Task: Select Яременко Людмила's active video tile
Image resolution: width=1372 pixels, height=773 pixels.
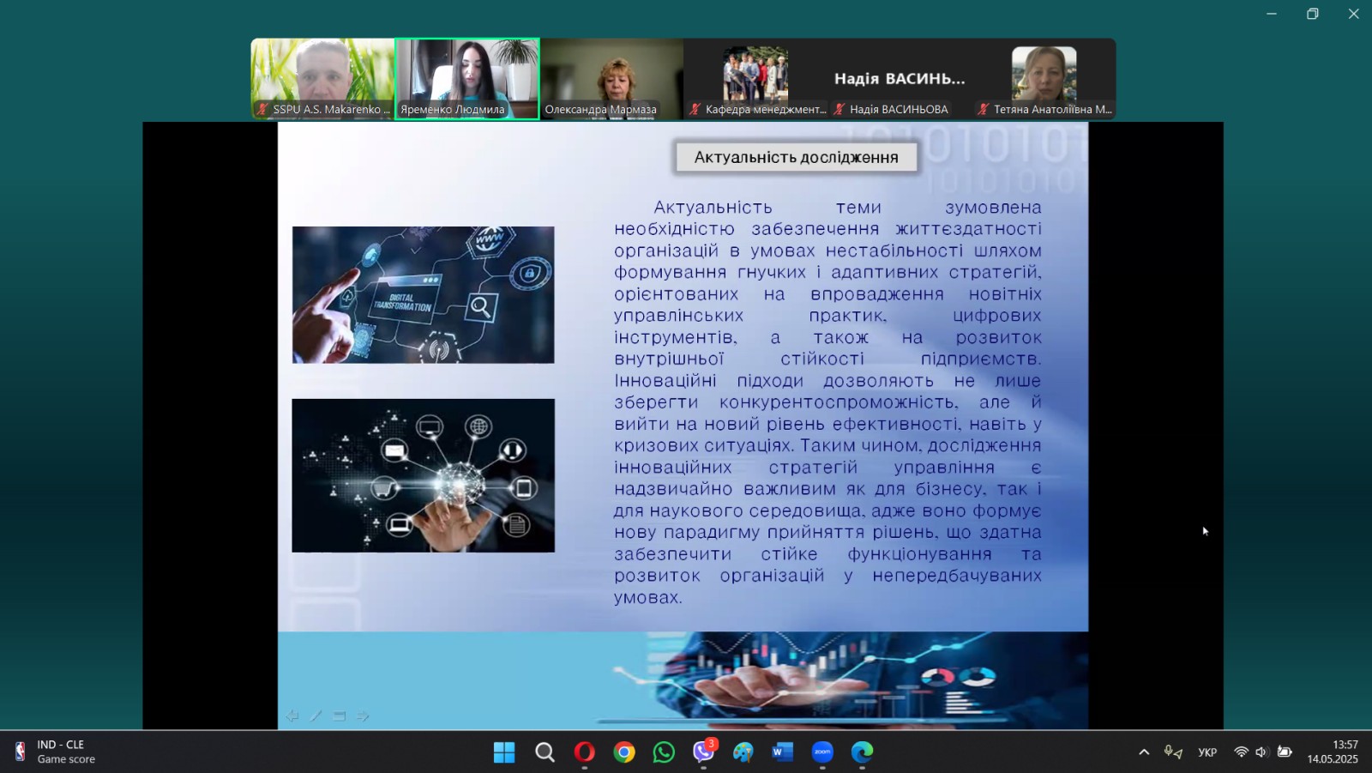Action: (467, 78)
